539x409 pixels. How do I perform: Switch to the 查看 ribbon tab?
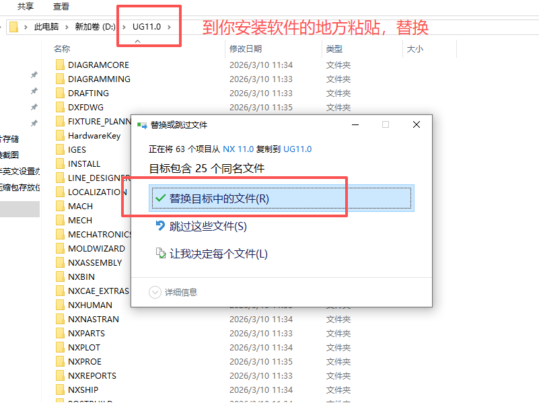point(59,5)
